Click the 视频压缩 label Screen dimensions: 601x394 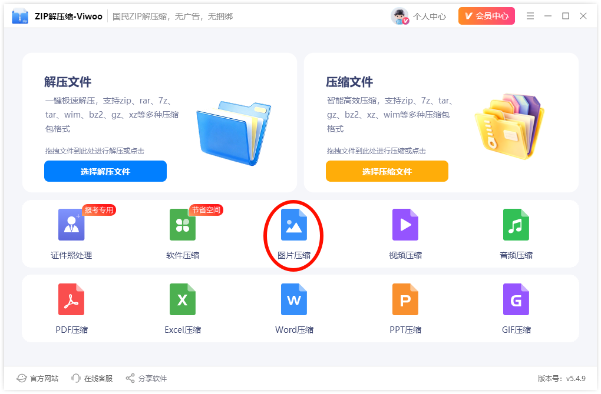[405, 255]
